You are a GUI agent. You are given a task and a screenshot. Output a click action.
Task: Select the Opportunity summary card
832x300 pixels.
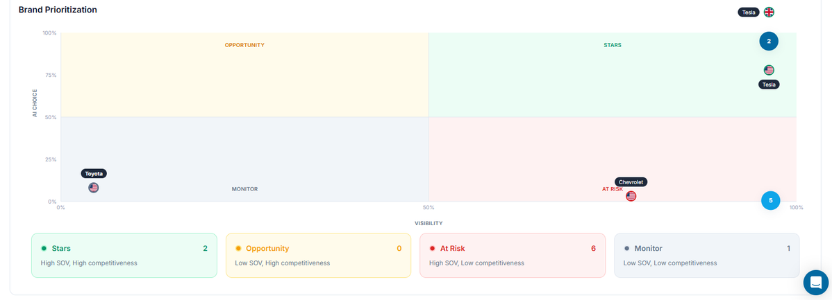pos(318,255)
